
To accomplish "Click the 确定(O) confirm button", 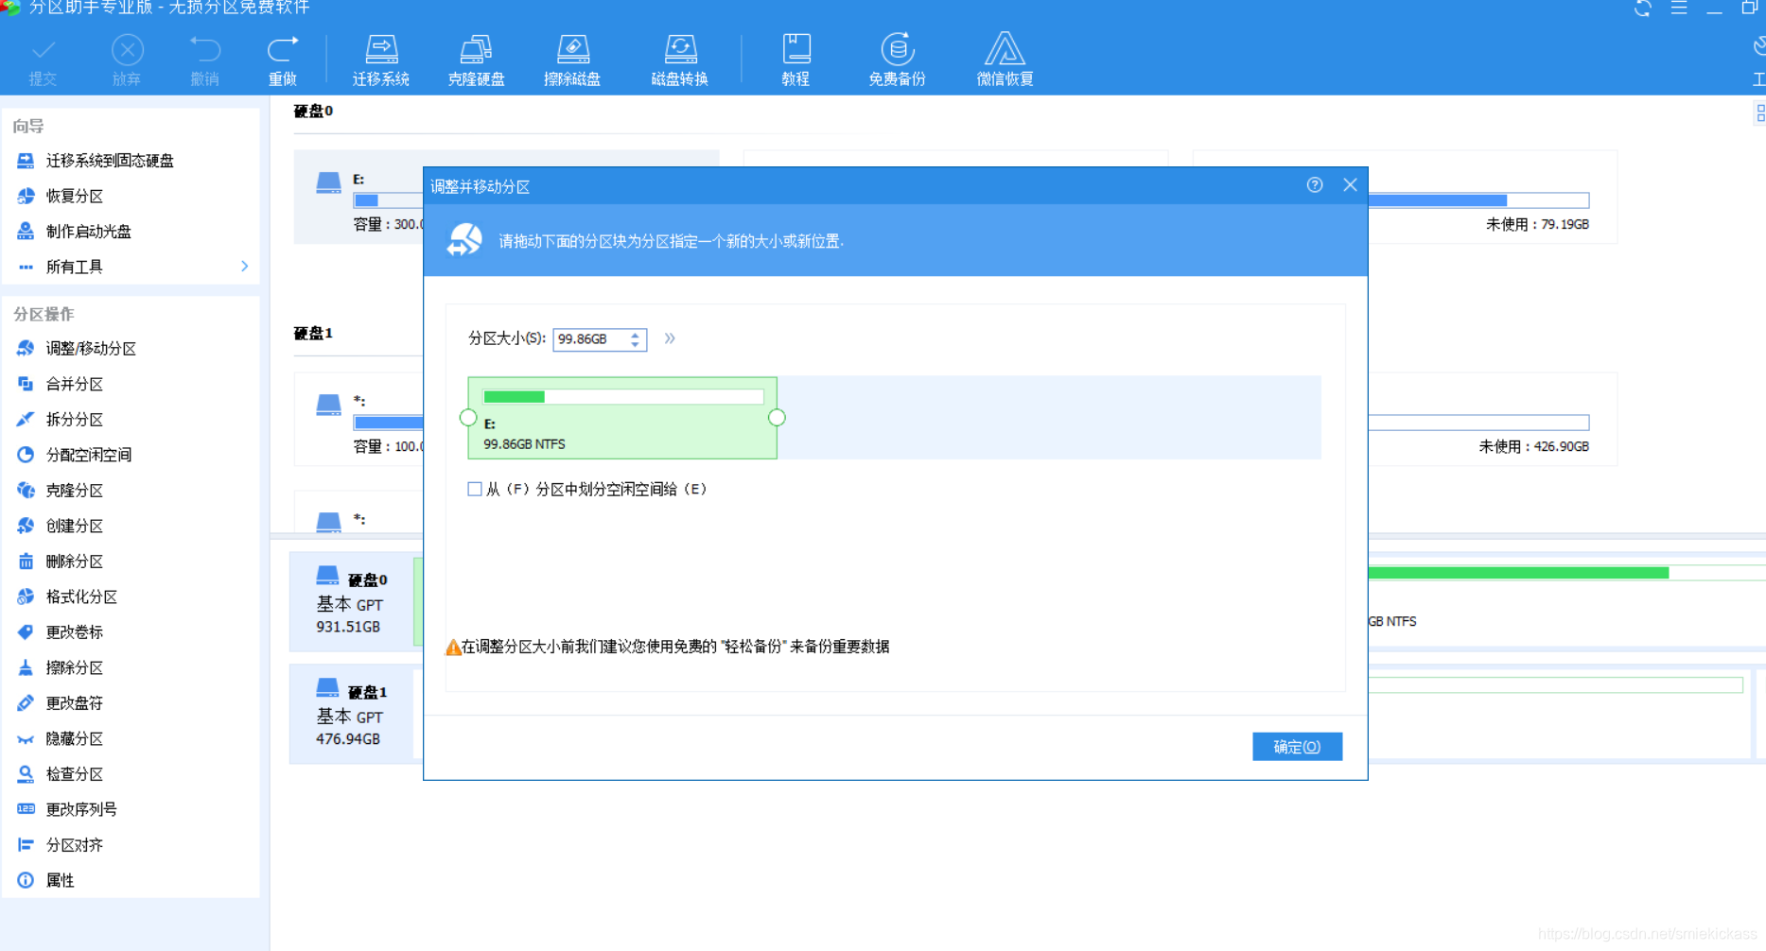I will [x=1297, y=747].
